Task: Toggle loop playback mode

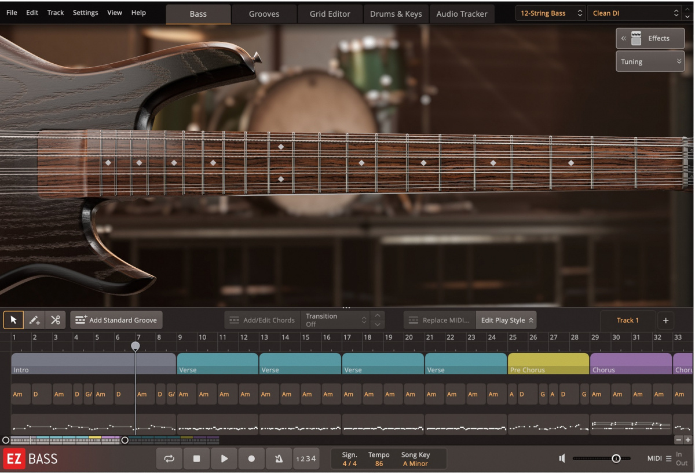Action: (169, 458)
